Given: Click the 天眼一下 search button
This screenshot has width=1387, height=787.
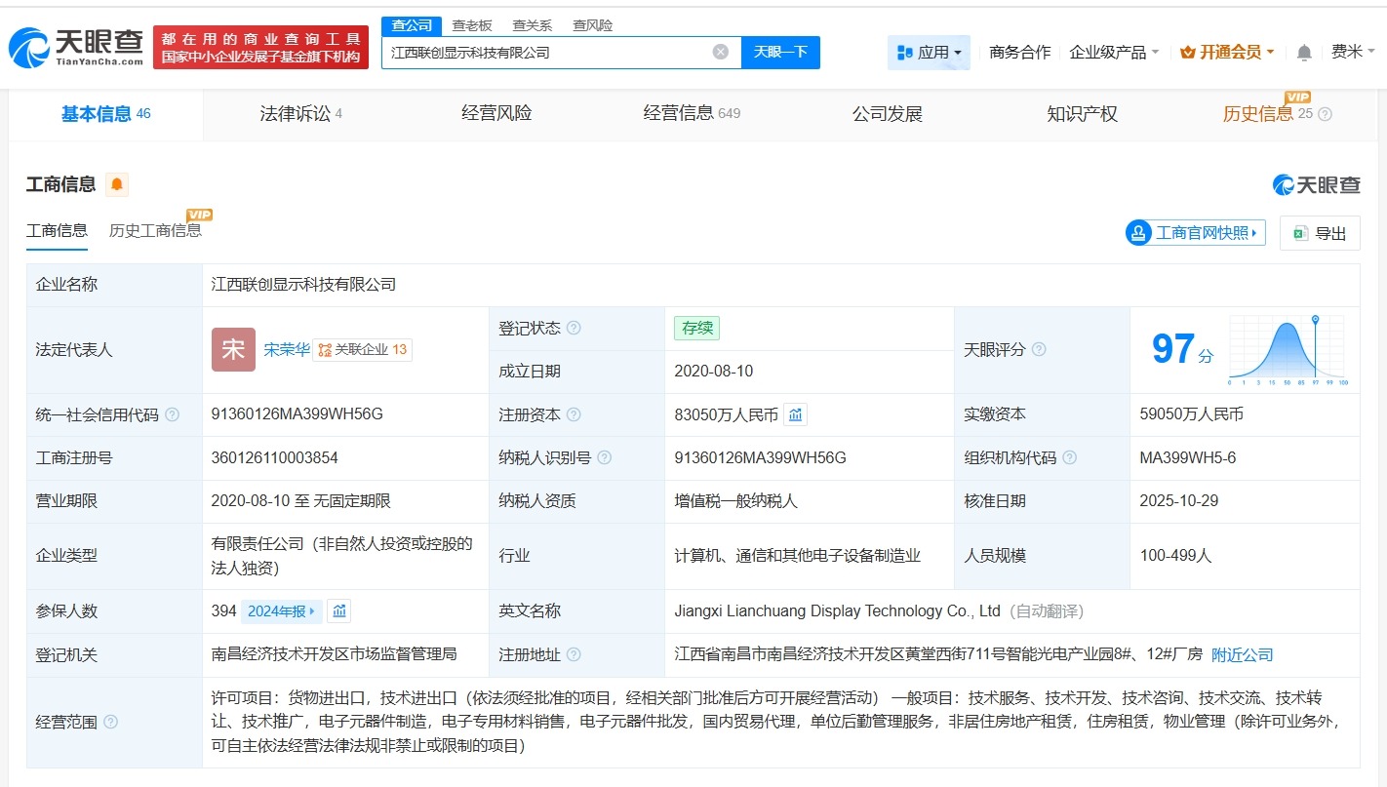Looking at the screenshot, I should tap(781, 52).
